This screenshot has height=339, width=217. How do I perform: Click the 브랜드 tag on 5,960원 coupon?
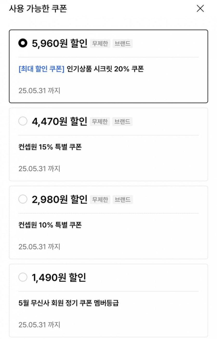tap(122, 44)
